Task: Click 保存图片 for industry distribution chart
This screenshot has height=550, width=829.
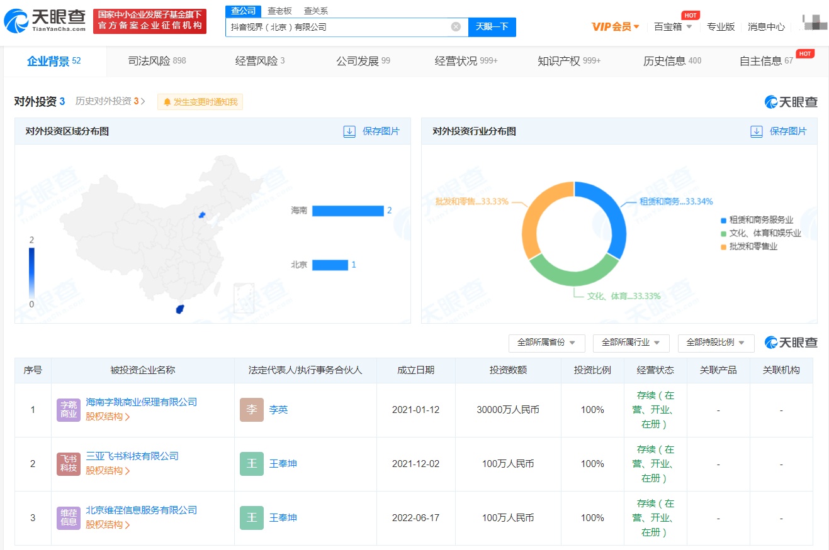Action: [788, 131]
